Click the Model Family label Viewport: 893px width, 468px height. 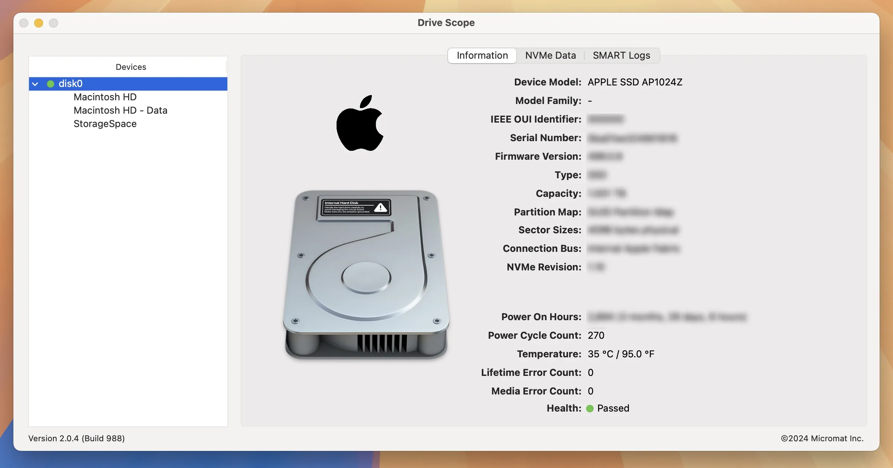point(548,101)
